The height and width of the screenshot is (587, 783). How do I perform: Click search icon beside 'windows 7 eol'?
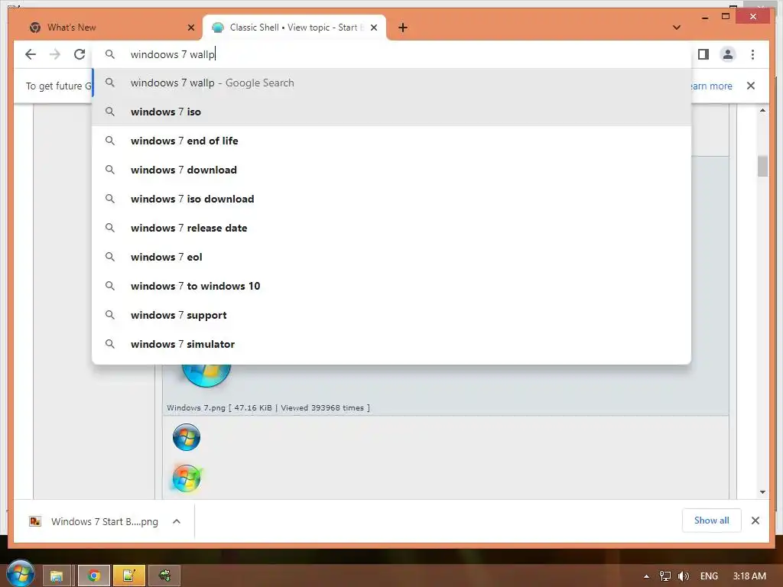click(x=110, y=257)
